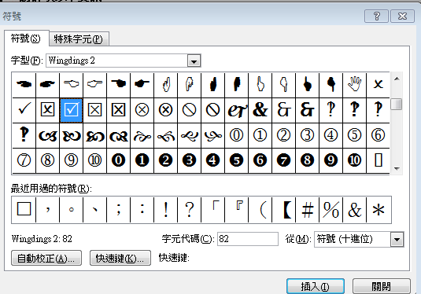Select the circled number 6 outline symbol
Image resolution: width=421 pixels, height=294 pixels.
point(378,135)
